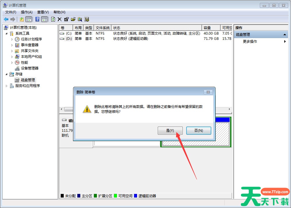291x208 pixels.
Task: Open the 文件(F) menu
Action: [x=10, y=12]
